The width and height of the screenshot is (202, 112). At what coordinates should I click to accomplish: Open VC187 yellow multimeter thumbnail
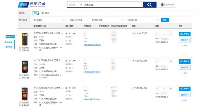(x=25, y=39)
